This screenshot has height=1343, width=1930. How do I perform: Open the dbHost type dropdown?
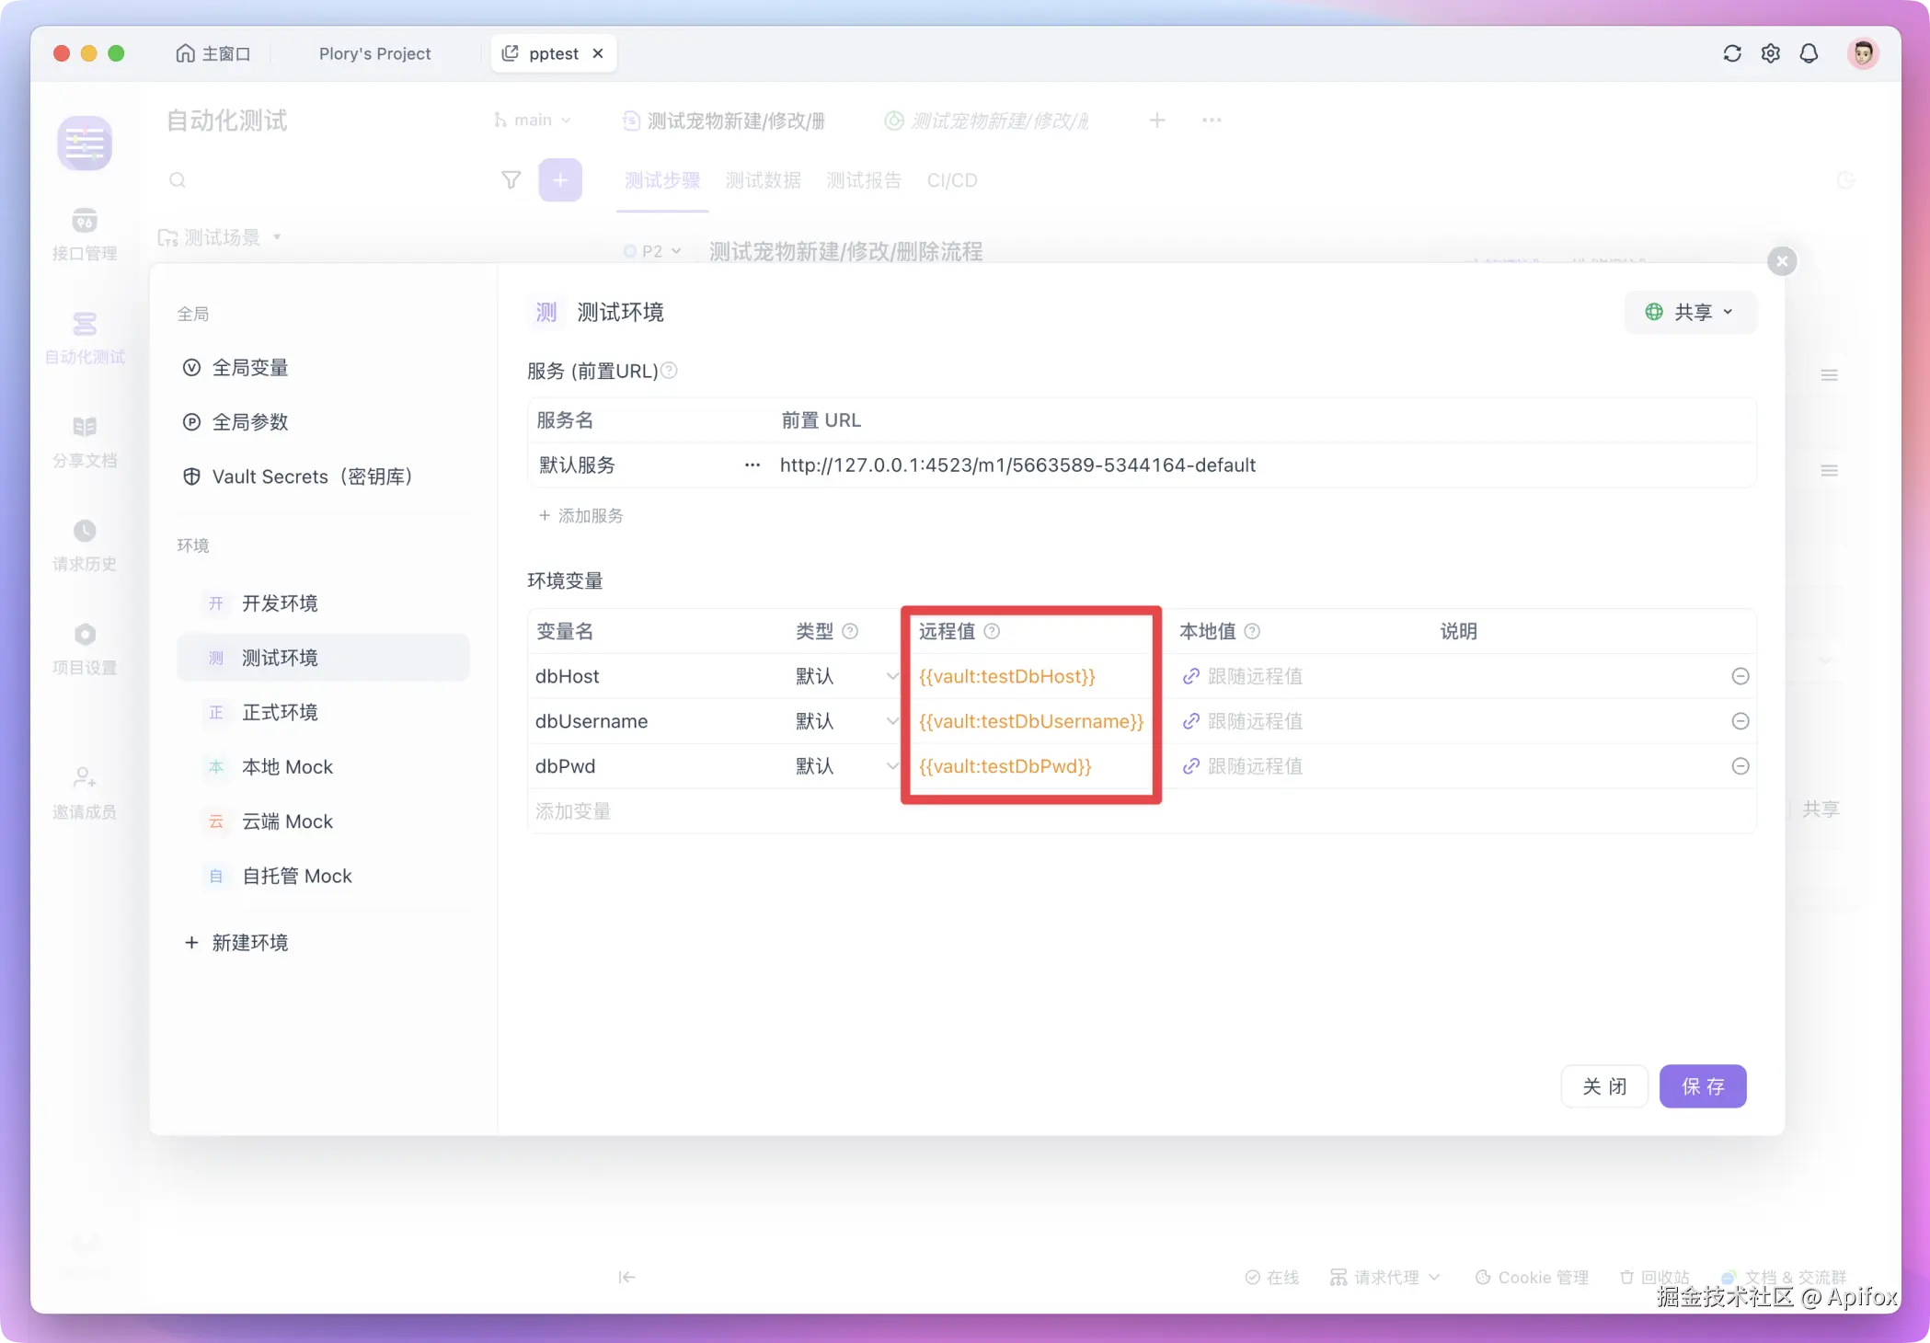click(890, 676)
